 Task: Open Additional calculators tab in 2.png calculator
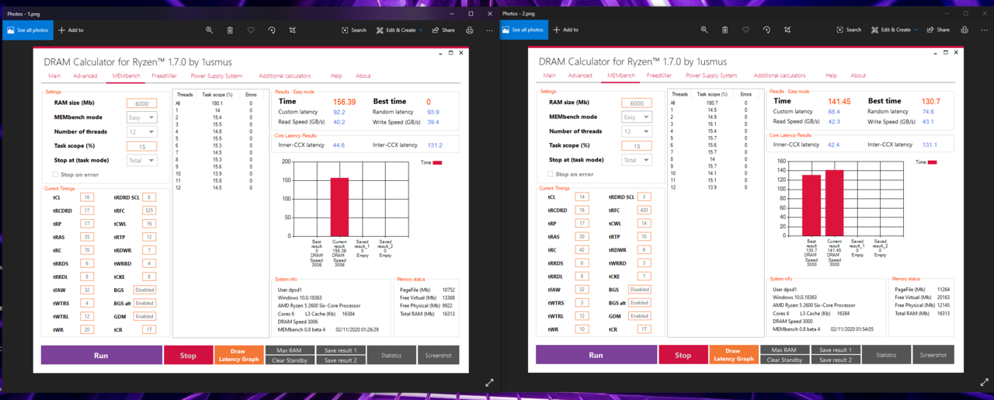[x=780, y=76]
